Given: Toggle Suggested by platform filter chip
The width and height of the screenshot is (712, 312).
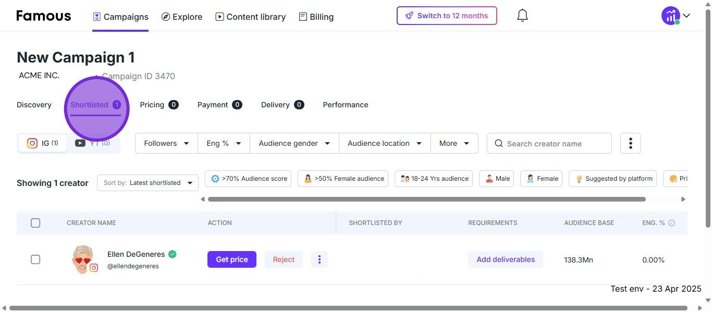Looking at the screenshot, I should (x=613, y=179).
